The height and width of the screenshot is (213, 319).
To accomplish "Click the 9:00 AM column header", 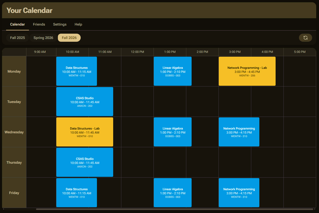I will pos(40,52).
